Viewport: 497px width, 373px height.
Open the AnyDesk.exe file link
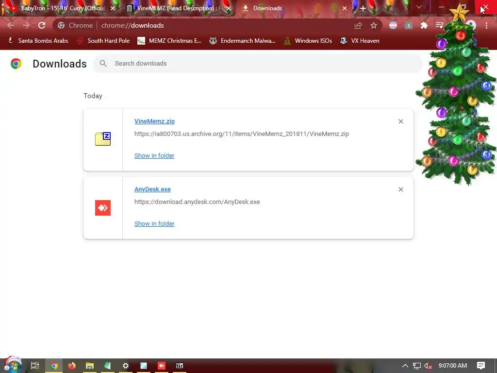coord(152,189)
